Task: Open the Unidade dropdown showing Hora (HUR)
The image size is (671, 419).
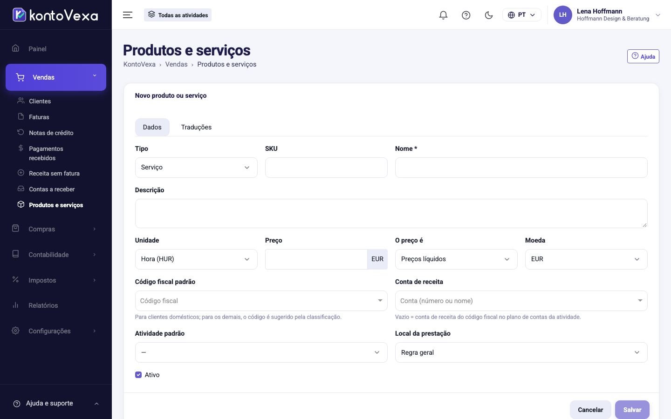Action: (196, 259)
